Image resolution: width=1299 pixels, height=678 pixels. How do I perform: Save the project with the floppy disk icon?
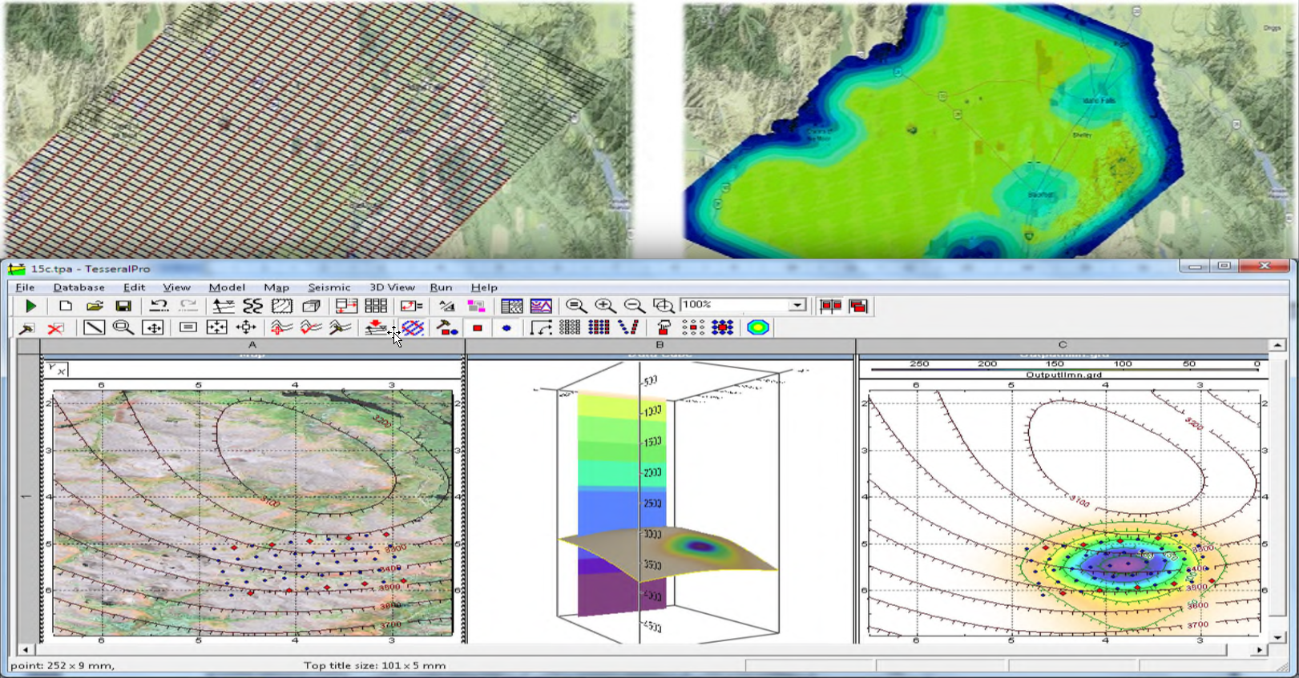click(x=123, y=306)
